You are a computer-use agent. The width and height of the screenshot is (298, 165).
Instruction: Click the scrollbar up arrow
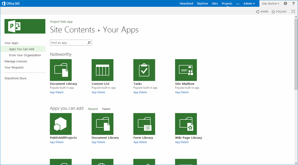296,17
